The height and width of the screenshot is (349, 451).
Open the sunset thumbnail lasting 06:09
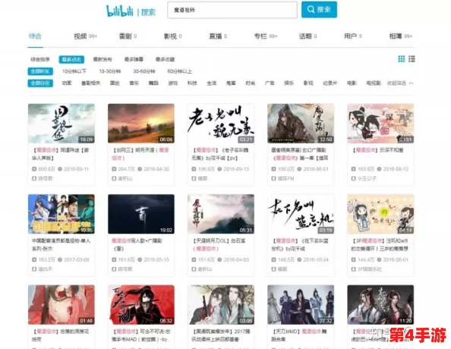point(141,124)
